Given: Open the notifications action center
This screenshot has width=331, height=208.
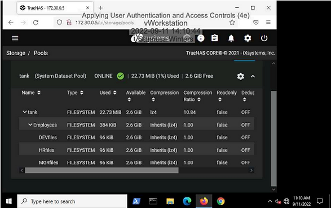Looking at the screenshot, I should (320, 201).
